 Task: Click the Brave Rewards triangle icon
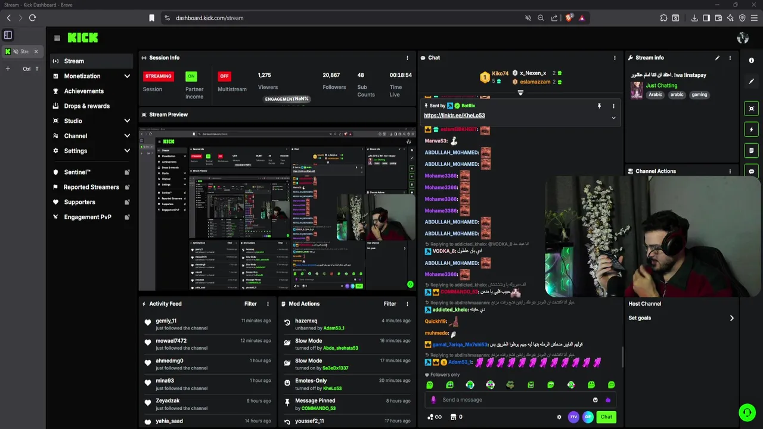pos(582,18)
